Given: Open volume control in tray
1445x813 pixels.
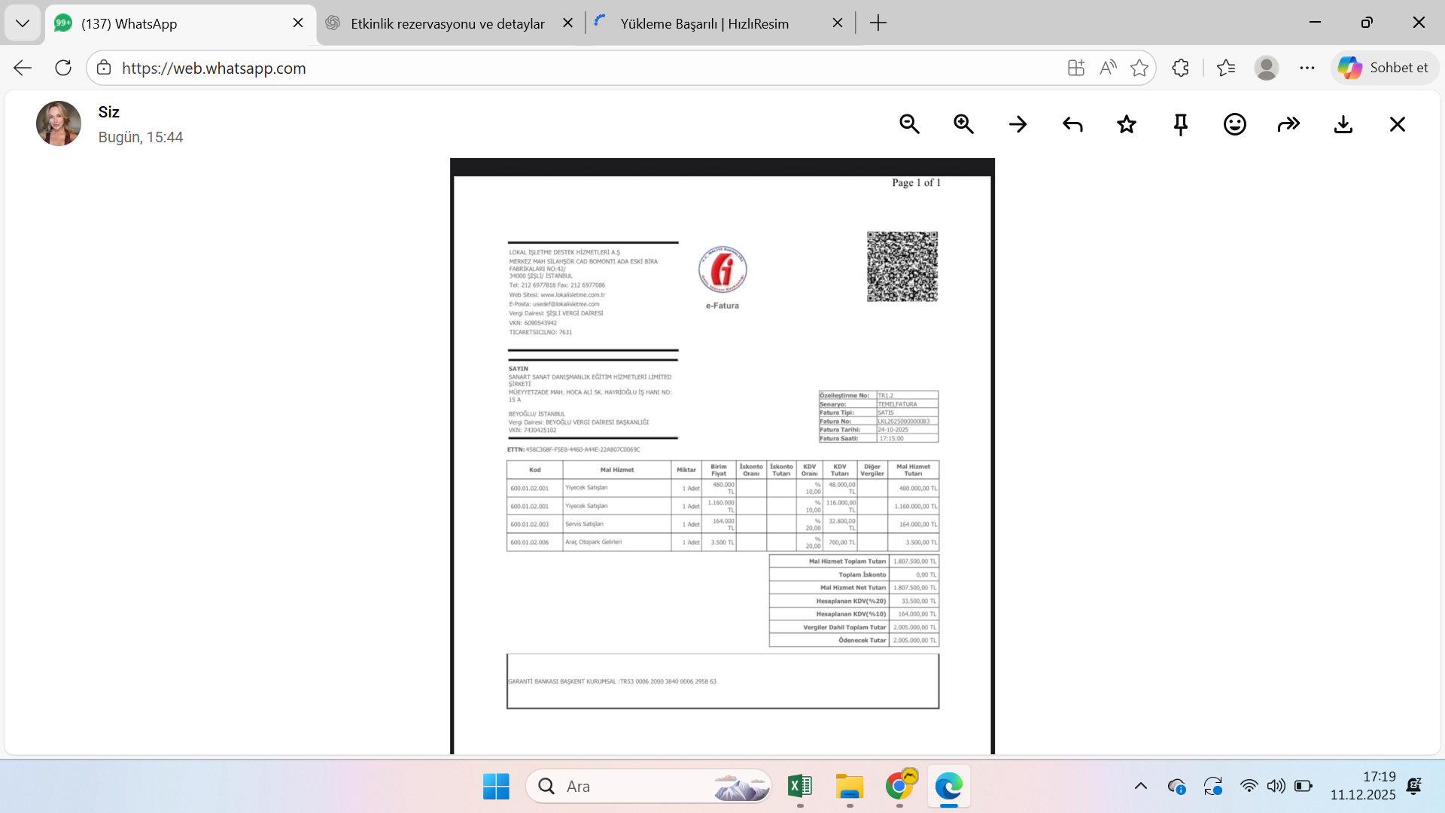Looking at the screenshot, I should point(1276,787).
